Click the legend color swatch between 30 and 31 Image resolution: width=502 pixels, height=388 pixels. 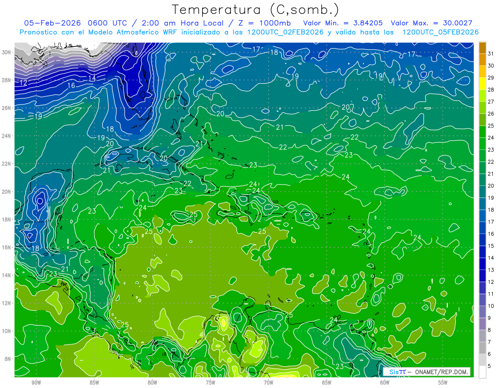click(x=482, y=59)
